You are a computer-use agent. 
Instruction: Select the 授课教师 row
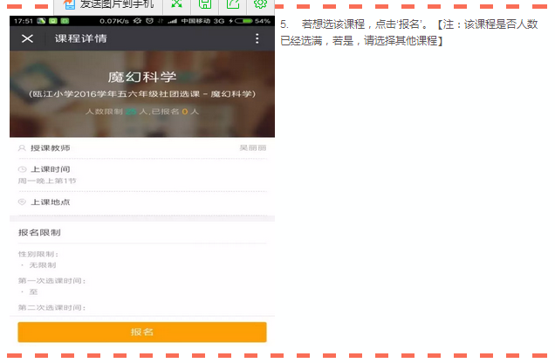tap(142, 147)
